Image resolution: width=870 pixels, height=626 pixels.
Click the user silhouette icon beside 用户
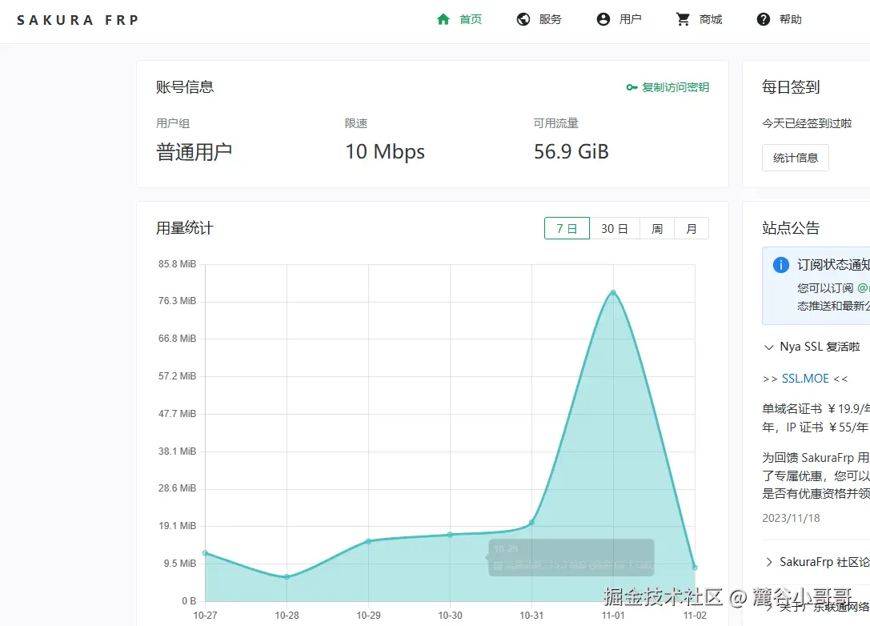coord(603,18)
